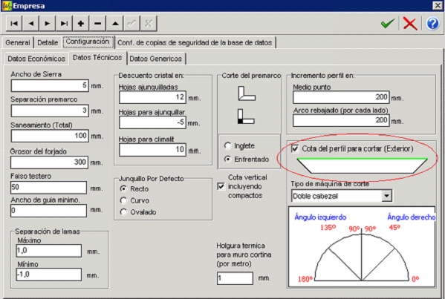
Task: Go to next record arrow button
Action: point(48,23)
